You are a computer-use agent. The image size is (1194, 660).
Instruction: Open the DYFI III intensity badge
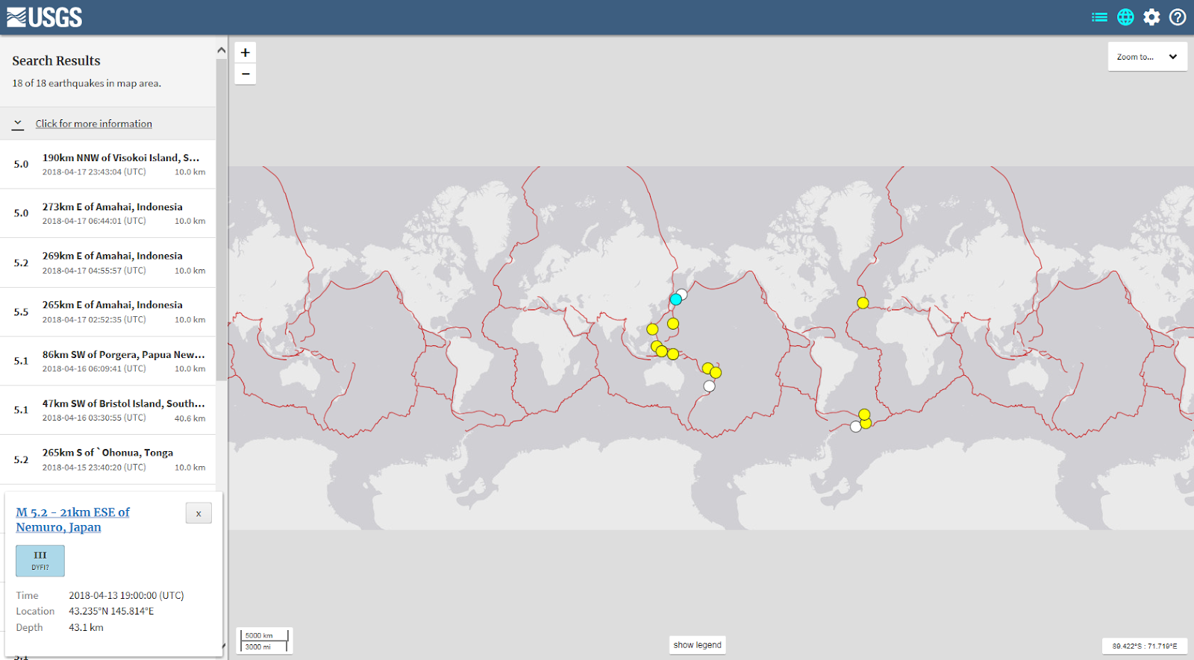pos(40,561)
